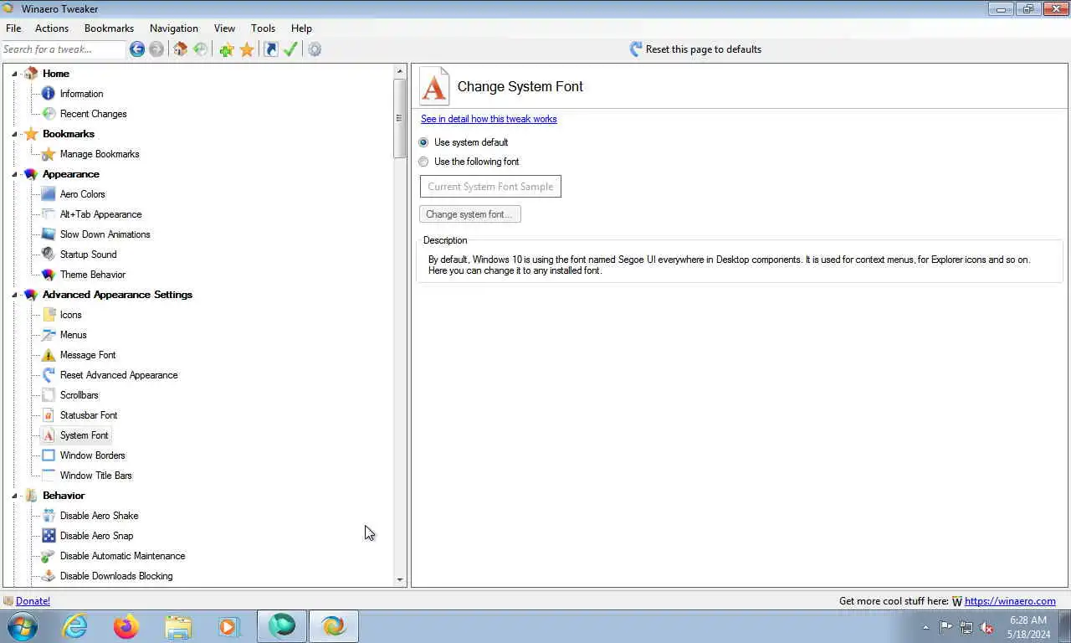1071x643 pixels.
Task: Select the 'Use the following font' radio button
Action: point(423,162)
